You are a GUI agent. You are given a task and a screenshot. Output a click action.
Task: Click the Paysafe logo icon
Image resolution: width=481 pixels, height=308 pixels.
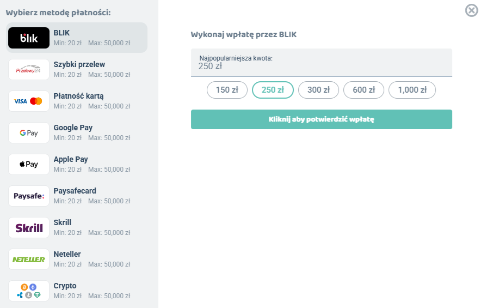coord(29,196)
